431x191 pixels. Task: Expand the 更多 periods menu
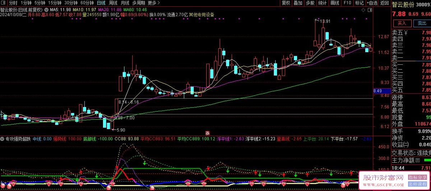(154, 3)
